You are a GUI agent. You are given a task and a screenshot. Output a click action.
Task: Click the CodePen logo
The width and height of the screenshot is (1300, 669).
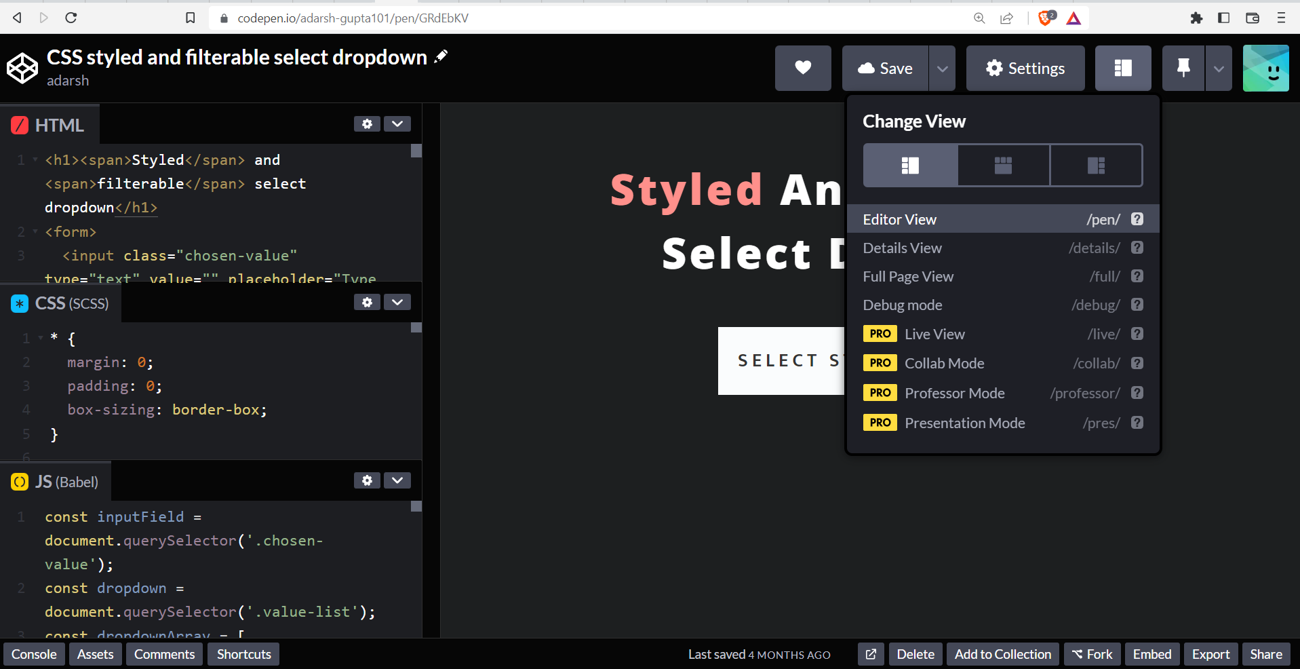click(x=22, y=68)
